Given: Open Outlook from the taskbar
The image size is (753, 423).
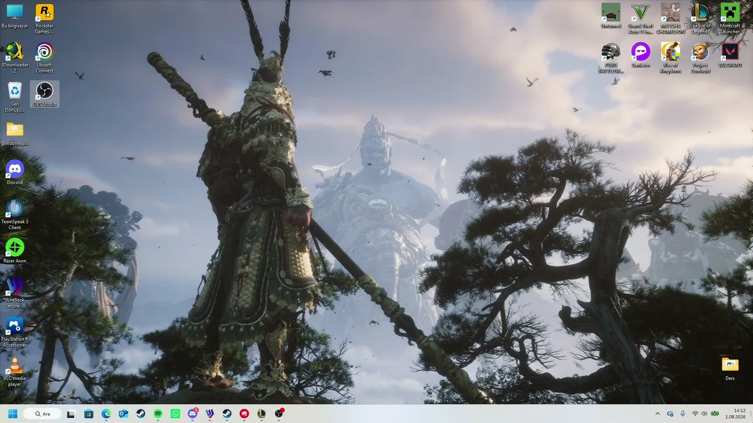Looking at the screenshot, I should pos(124,414).
